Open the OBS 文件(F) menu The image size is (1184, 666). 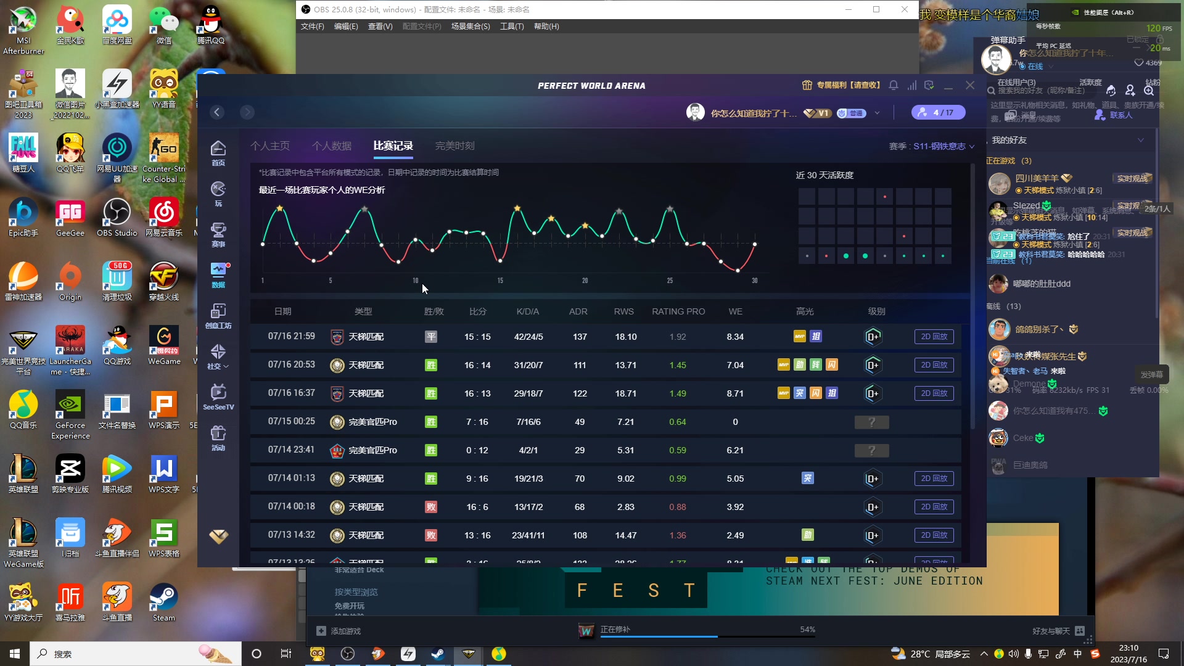point(313,26)
